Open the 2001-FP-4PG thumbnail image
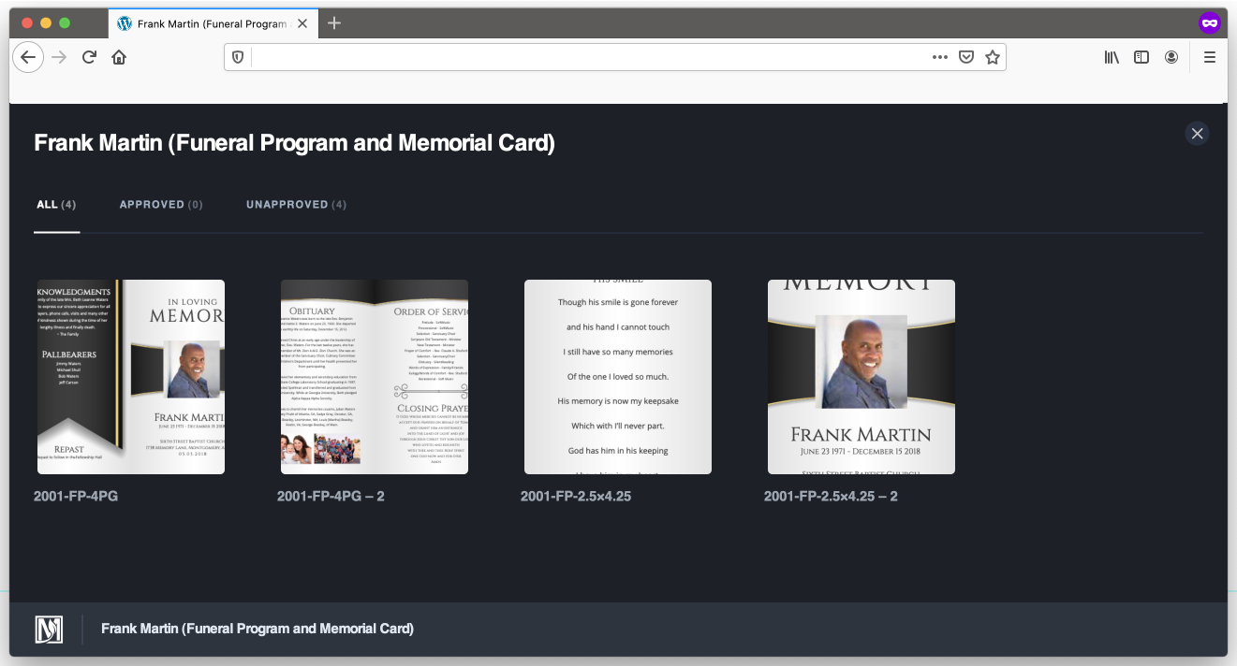 (131, 377)
